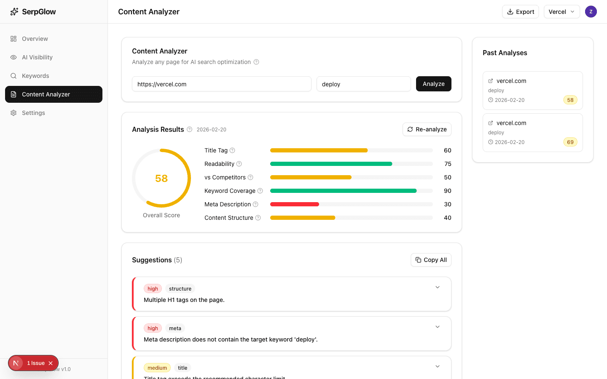Click the Export button

click(520, 11)
